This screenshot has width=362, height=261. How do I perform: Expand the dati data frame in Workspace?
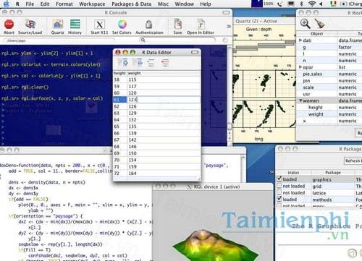click(300, 40)
